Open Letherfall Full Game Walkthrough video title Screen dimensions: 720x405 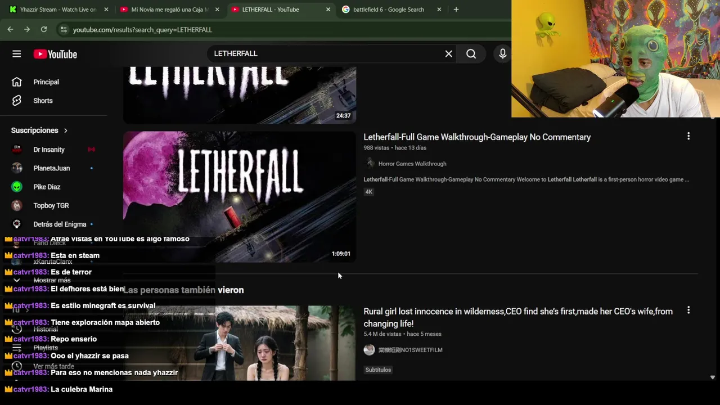coord(477,137)
